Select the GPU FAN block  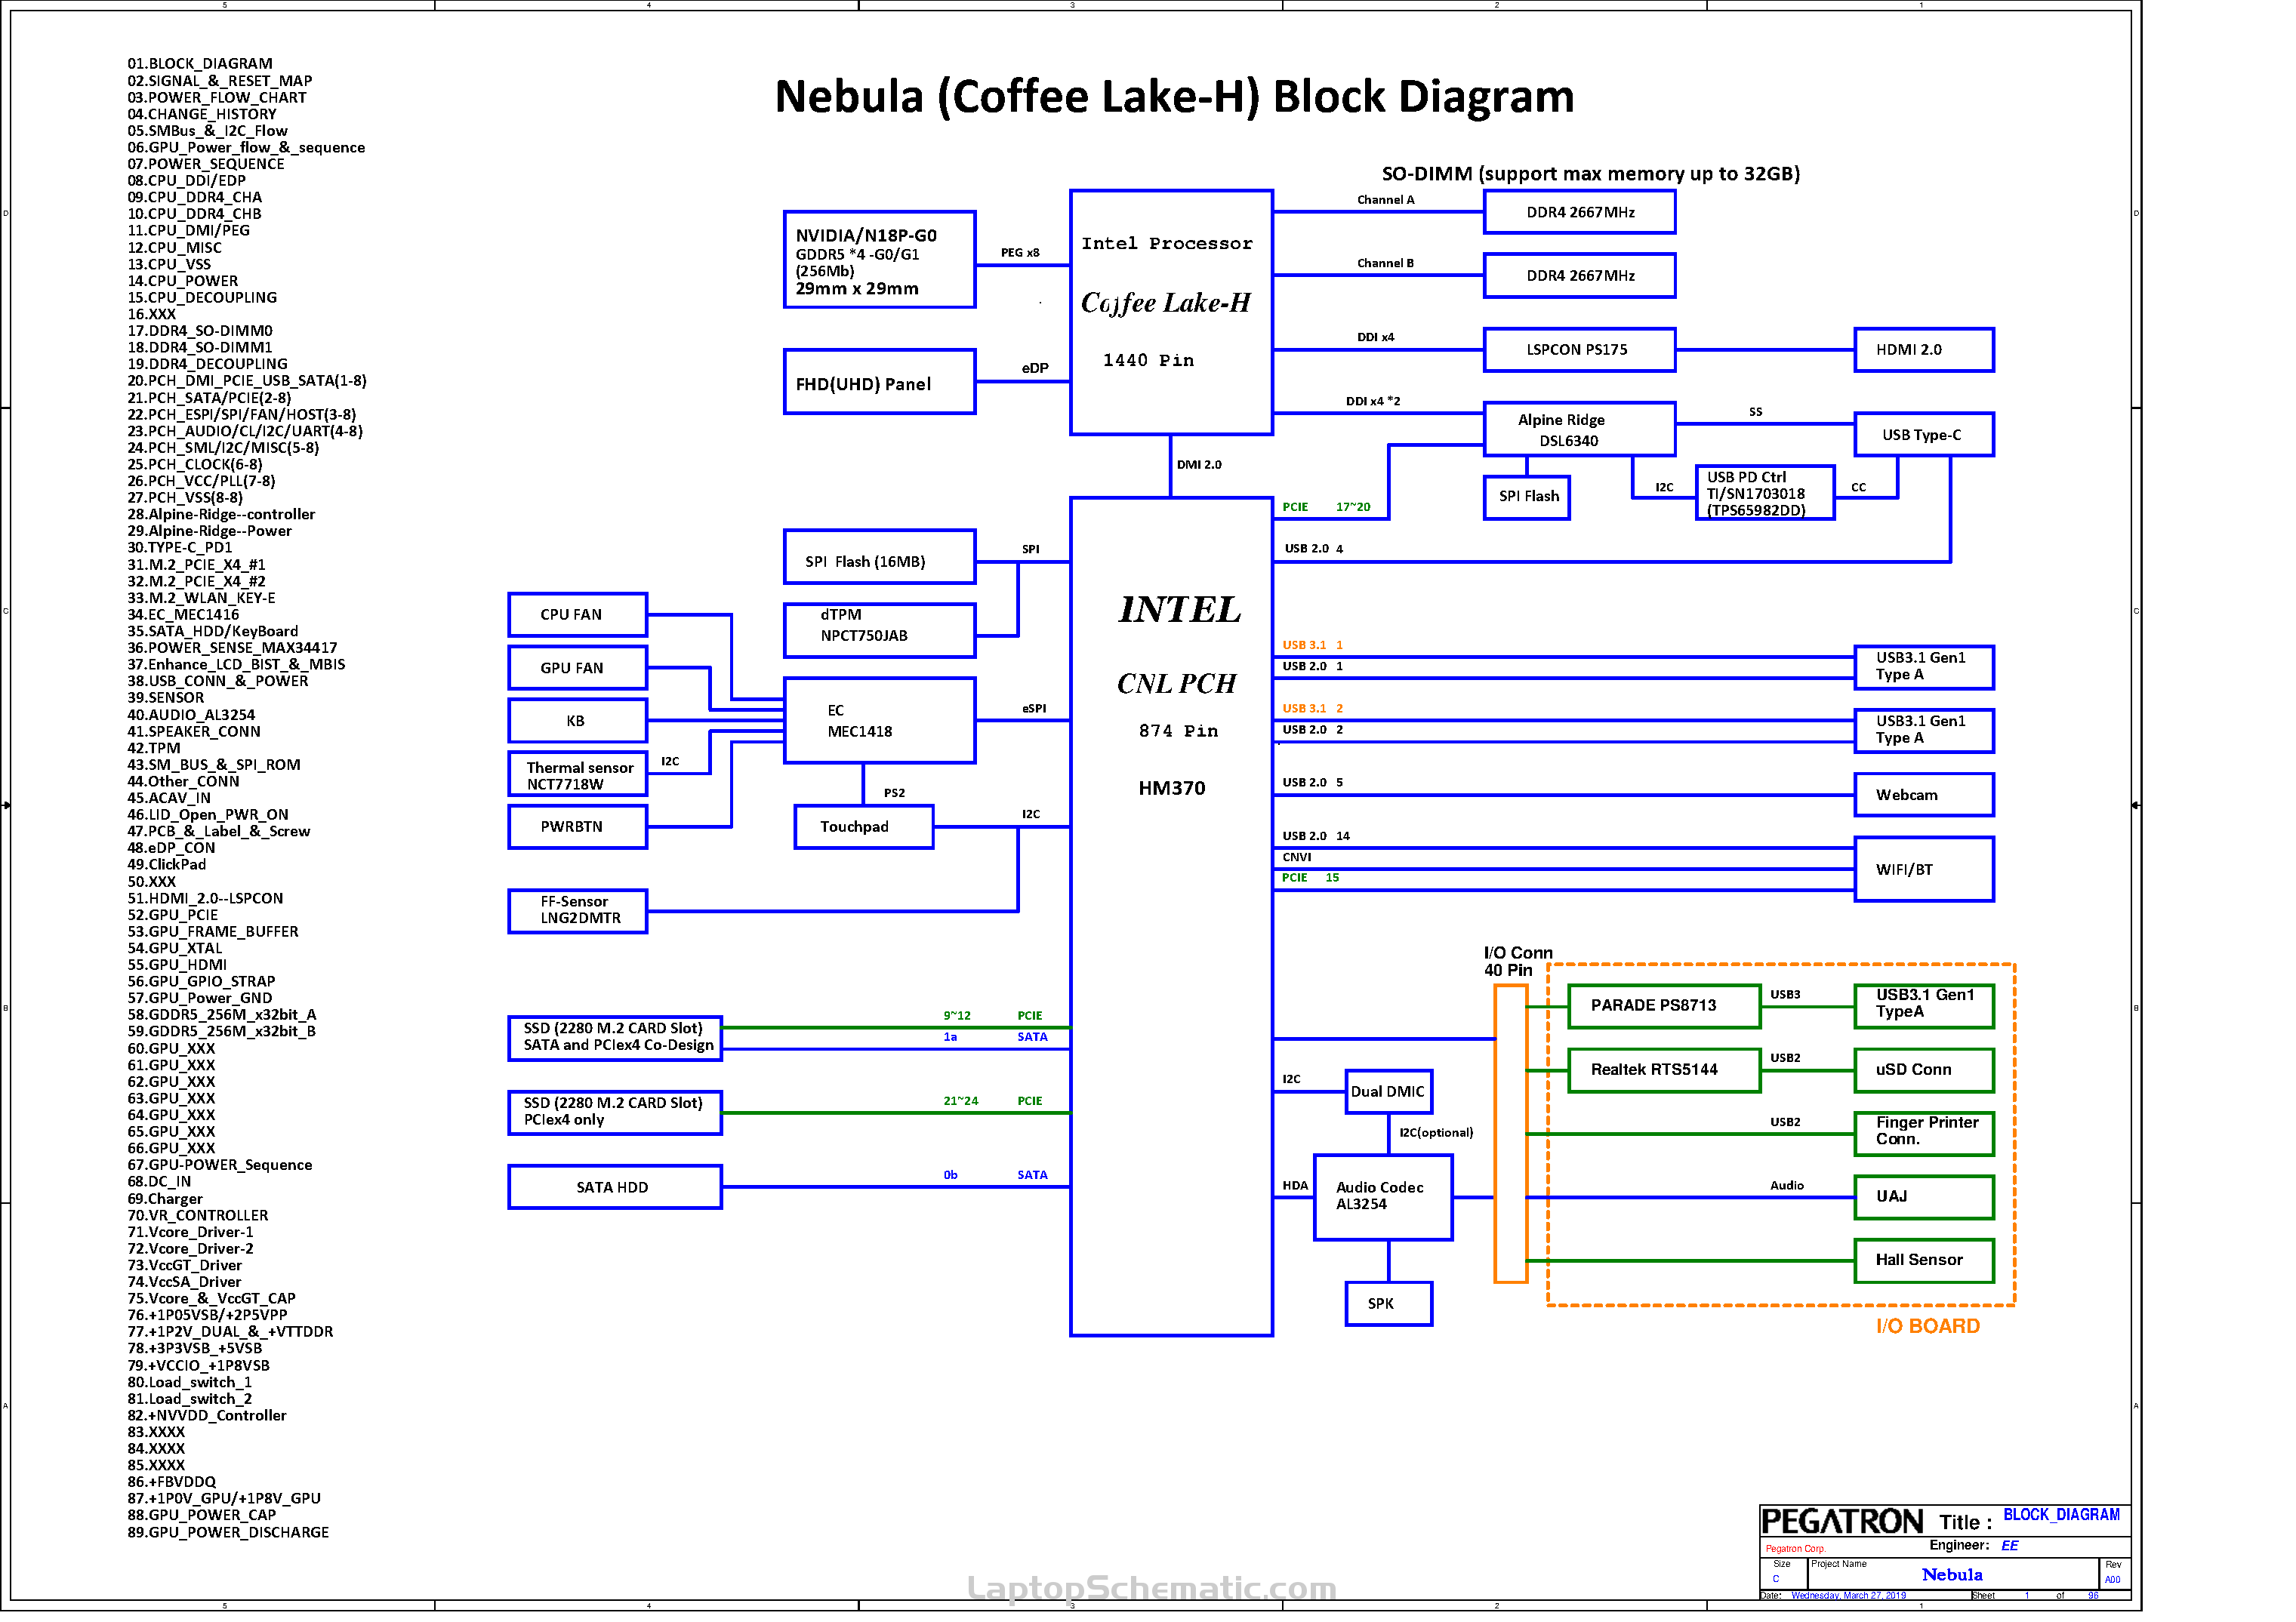click(578, 669)
